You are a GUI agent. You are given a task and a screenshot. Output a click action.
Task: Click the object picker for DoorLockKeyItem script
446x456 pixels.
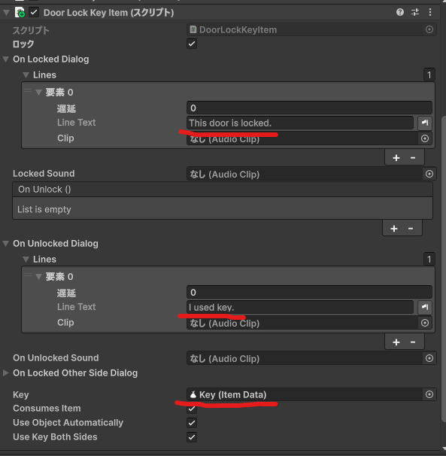tap(429, 29)
